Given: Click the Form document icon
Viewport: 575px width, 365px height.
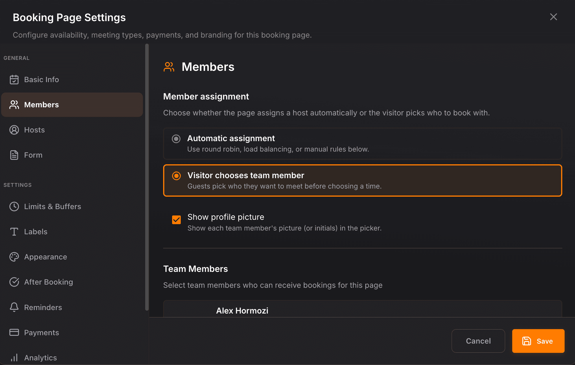Looking at the screenshot, I should [14, 155].
